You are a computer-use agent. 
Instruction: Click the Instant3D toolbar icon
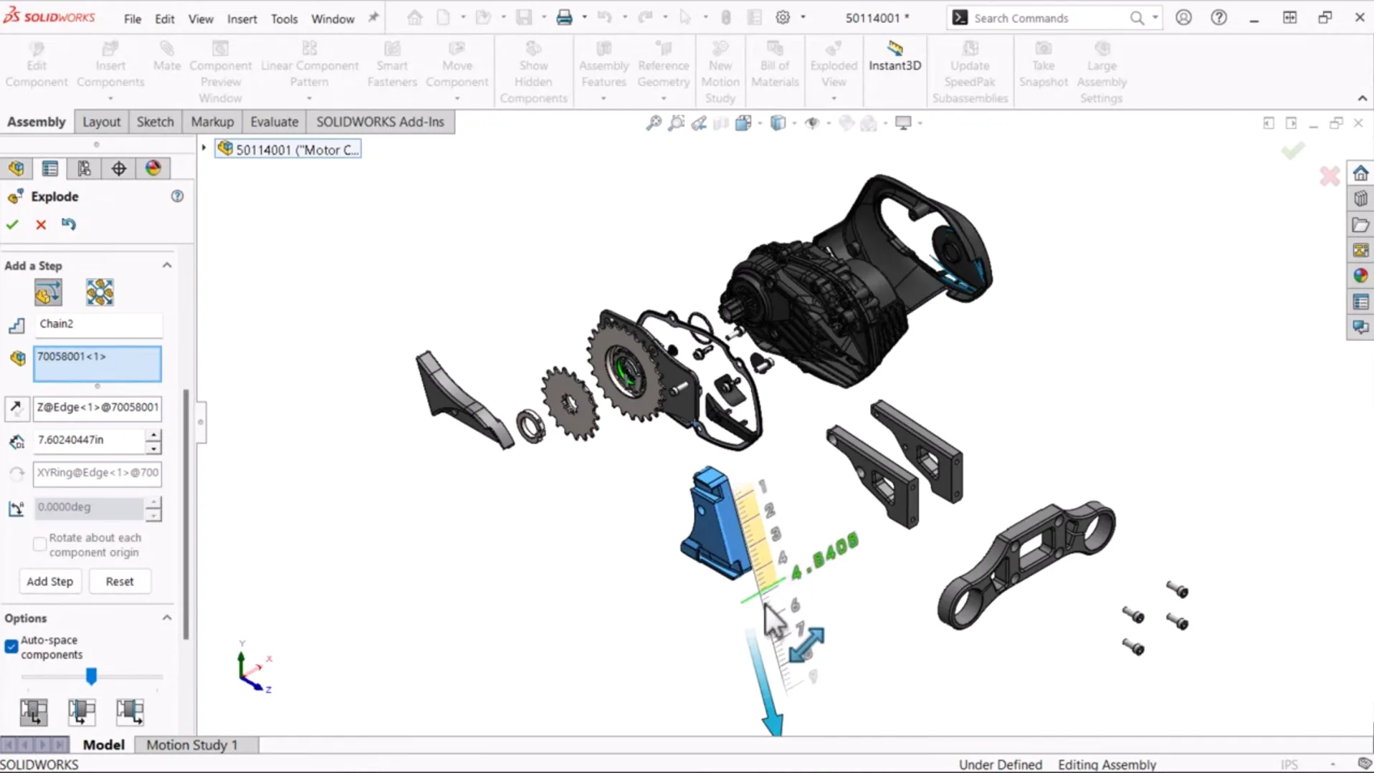pos(894,56)
